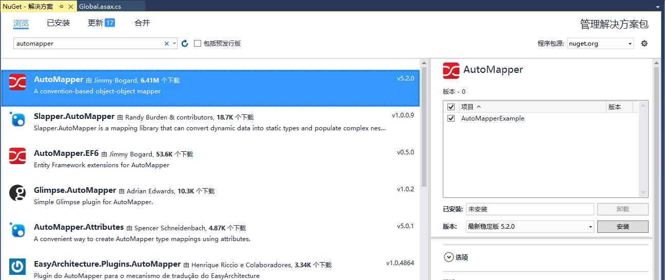This screenshot has width=665, height=280.
Task: Click the EasyArchitecture.Plugins.AutoMapper package icon
Action: coord(17,267)
